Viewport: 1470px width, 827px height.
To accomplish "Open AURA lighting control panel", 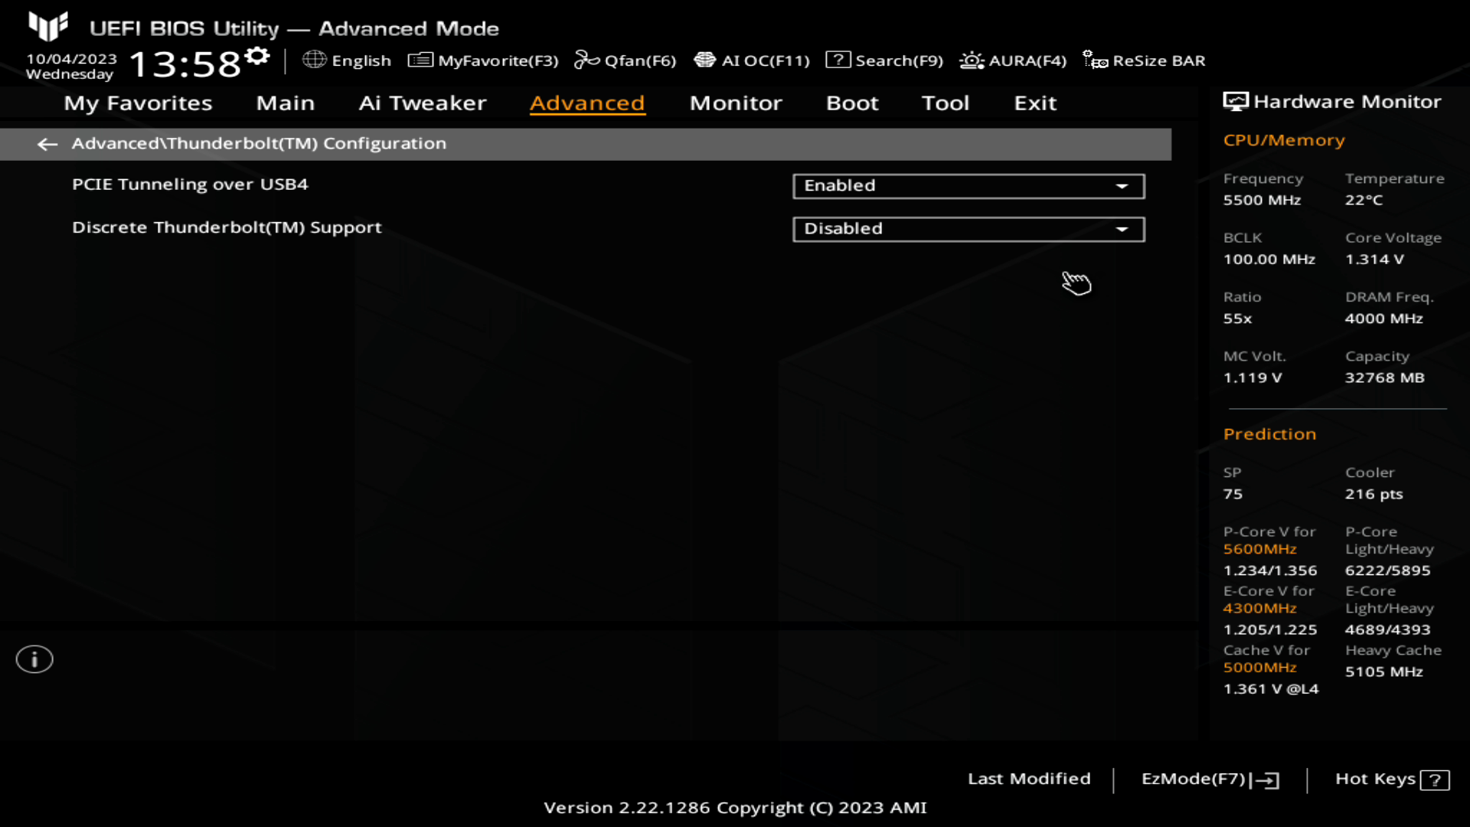I will coord(1013,60).
